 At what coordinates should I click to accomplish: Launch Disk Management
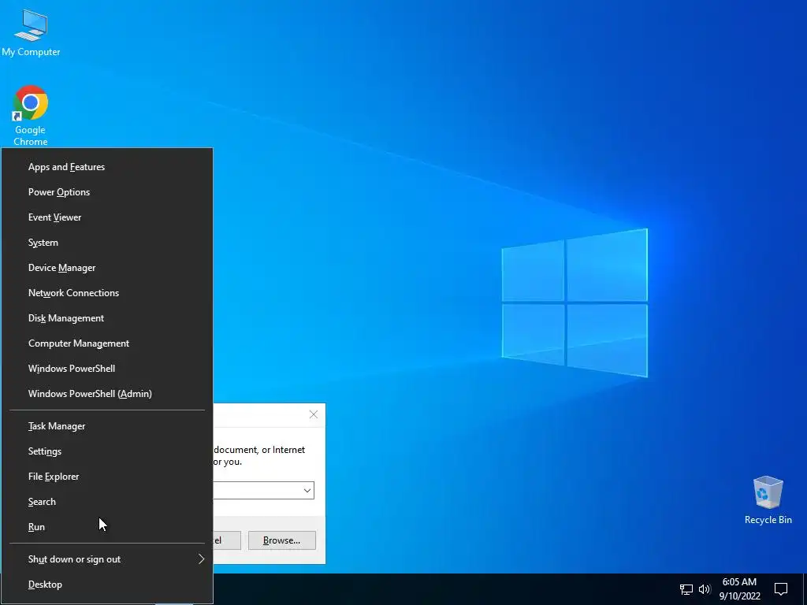pyautogui.click(x=107, y=318)
